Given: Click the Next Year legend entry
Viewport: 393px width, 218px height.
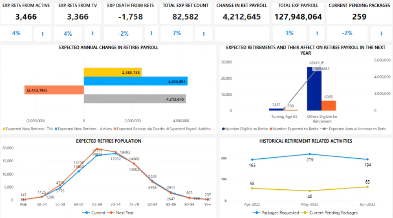Looking at the screenshot, I should [123, 213].
